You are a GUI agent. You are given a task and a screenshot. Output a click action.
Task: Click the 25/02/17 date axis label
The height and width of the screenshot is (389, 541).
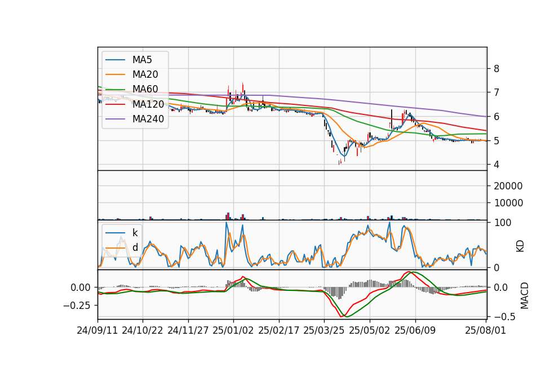279,330
